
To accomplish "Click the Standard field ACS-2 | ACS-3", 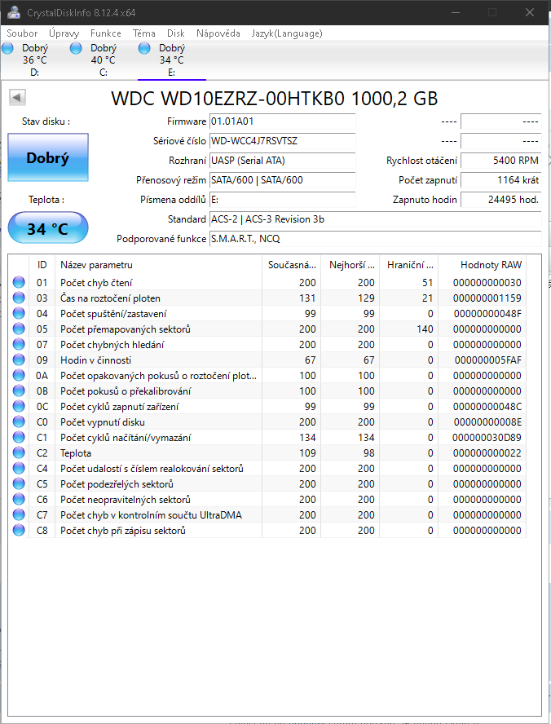I will pos(375,219).
